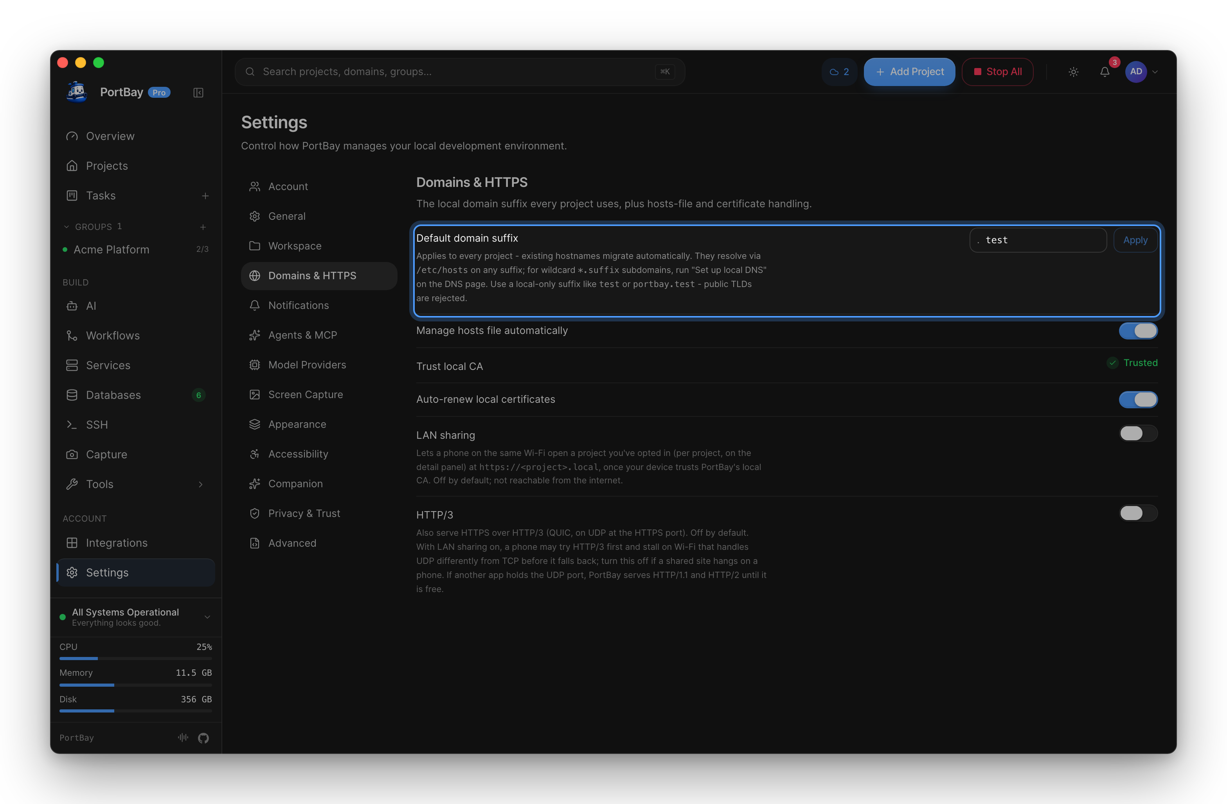This screenshot has height=804, width=1227.
Task: Apply the domain suffix
Action: (x=1135, y=240)
